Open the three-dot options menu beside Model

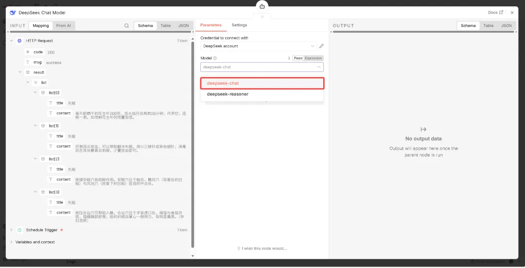click(289, 58)
